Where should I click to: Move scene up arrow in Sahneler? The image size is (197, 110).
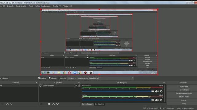(7, 104)
